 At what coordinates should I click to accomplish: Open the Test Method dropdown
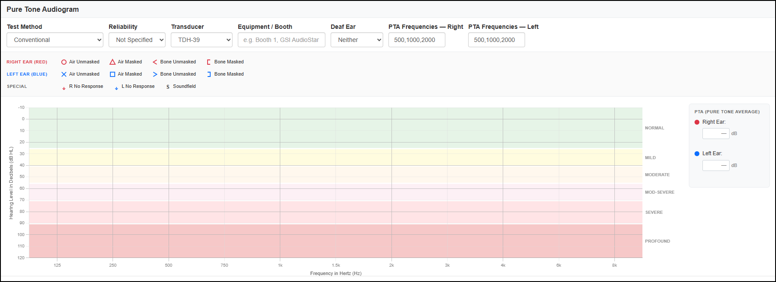[x=55, y=40]
